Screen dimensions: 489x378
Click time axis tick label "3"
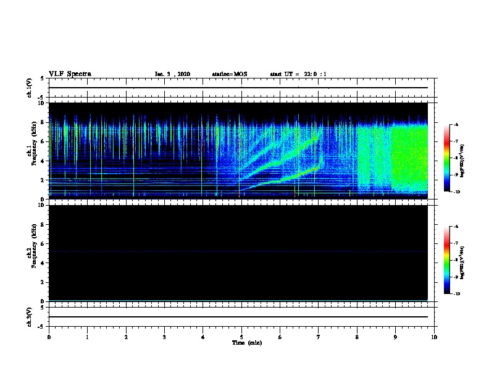[164, 337]
